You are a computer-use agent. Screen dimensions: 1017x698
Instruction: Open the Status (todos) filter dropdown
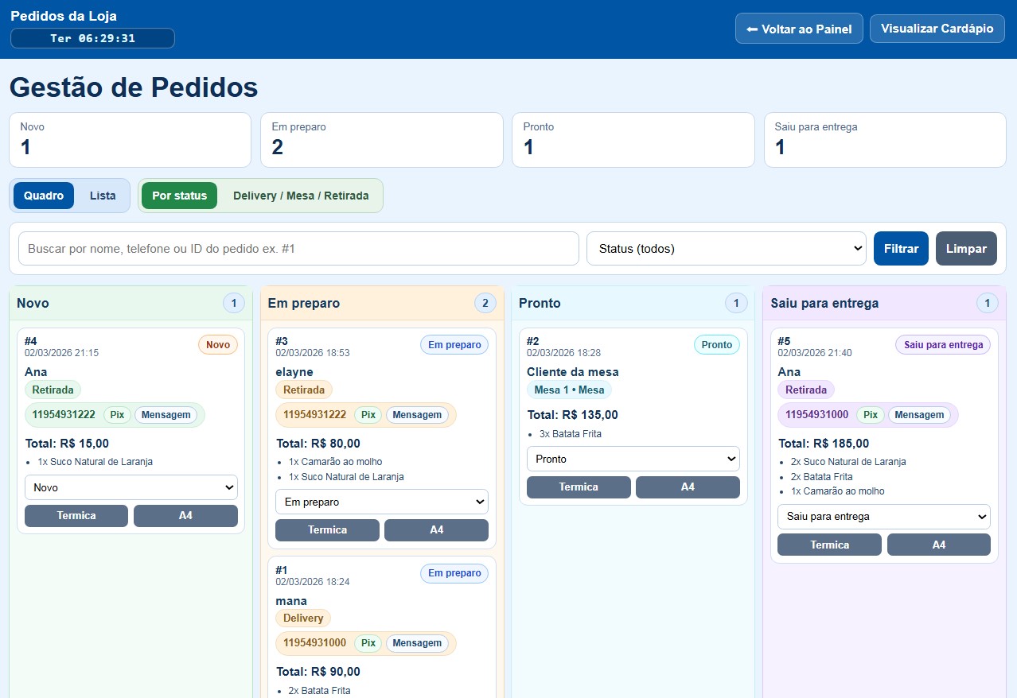[726, 249]
